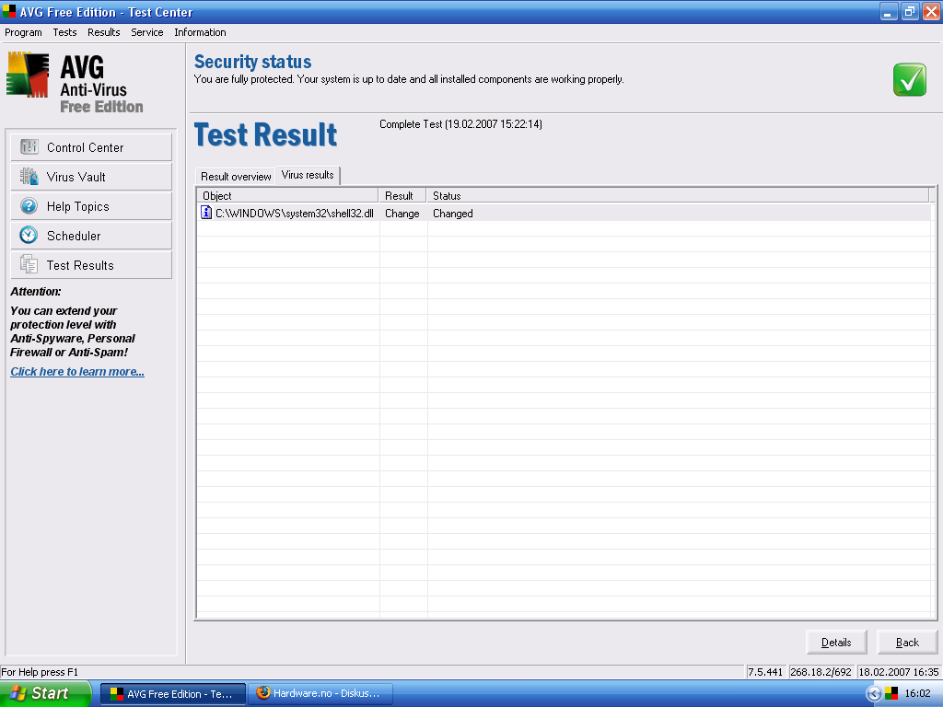Open the Information menu

click(200, 32)
